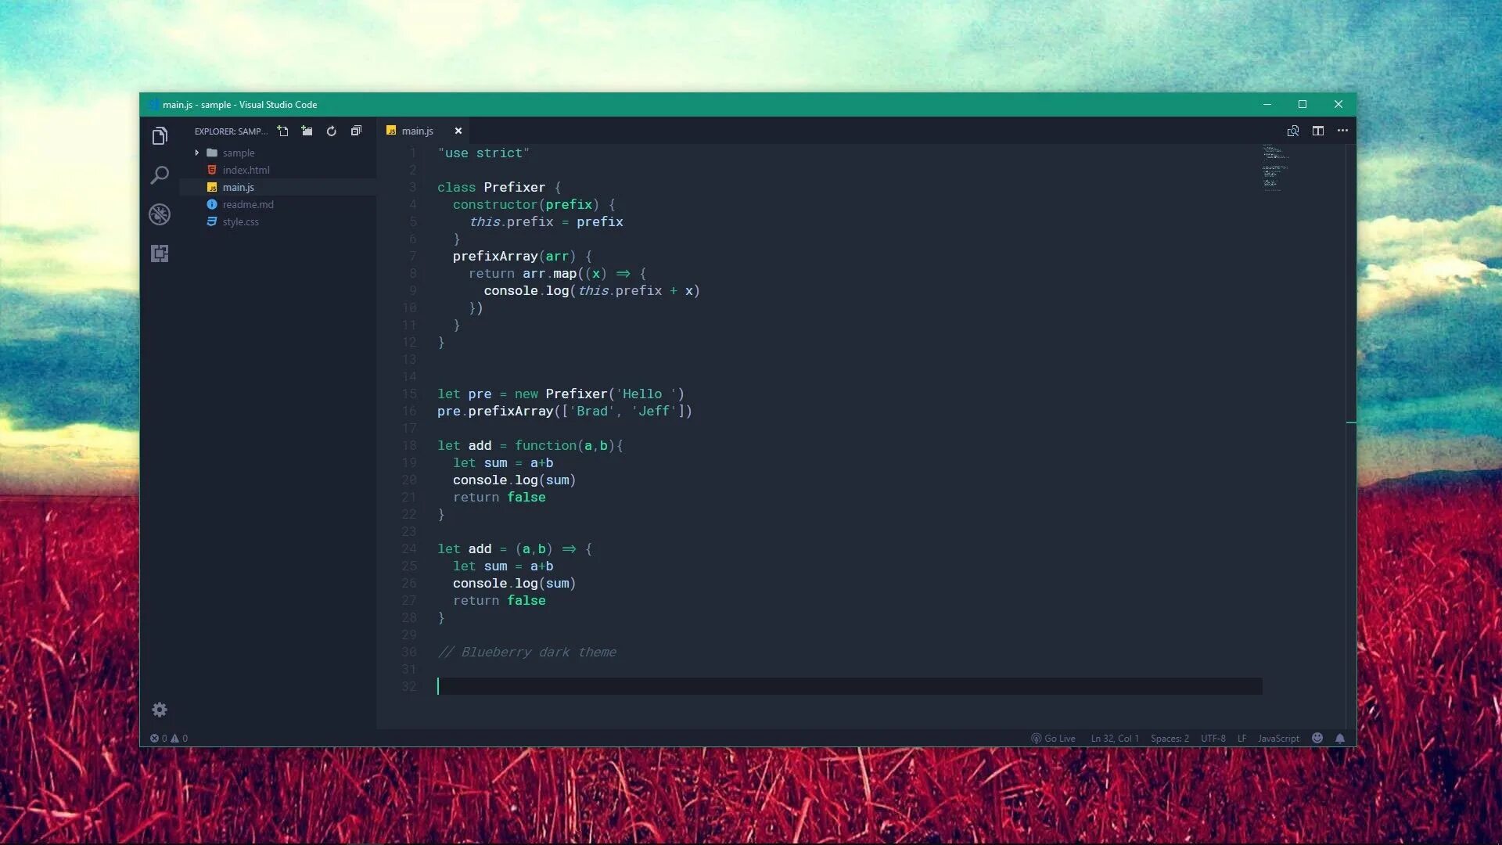Close the main.js tab
The width and height of the screenshot is (1502, 845).
(x=458, y=131)
